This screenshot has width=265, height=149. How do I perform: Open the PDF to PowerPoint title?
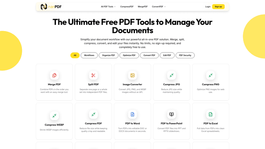(171, 123)
